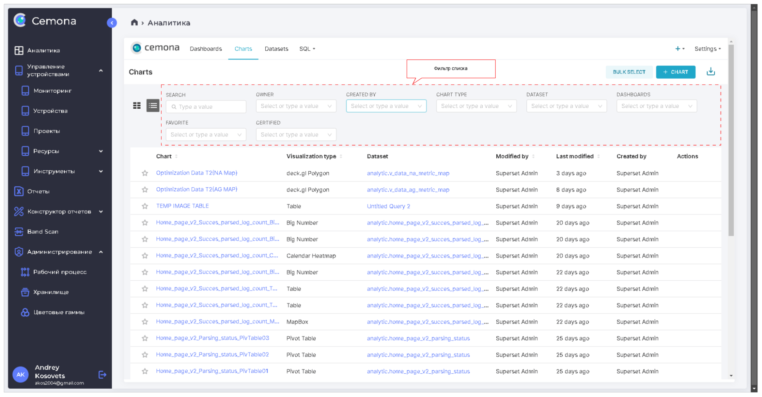
Task: Favorite the TEMP IMAGE TABLE chart star
Action: [x=145, y=206]
